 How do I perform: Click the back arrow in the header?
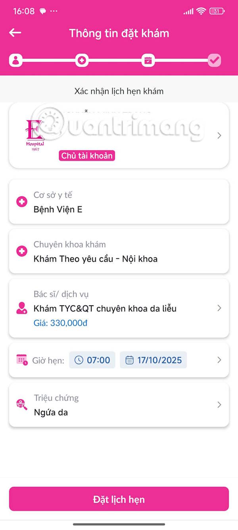click(x=15, y=33)
